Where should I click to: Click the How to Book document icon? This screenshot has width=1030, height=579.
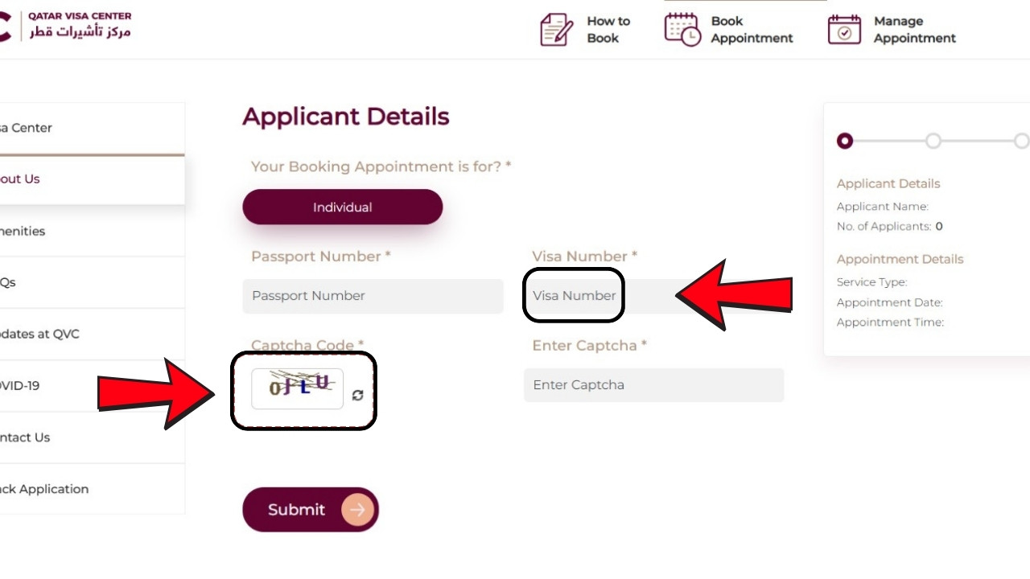(x=556, y=30)
